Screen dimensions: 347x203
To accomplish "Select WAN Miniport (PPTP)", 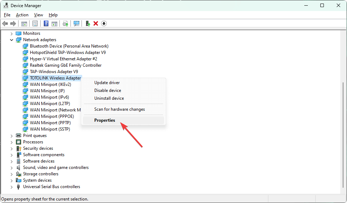I will click(50, 123).
